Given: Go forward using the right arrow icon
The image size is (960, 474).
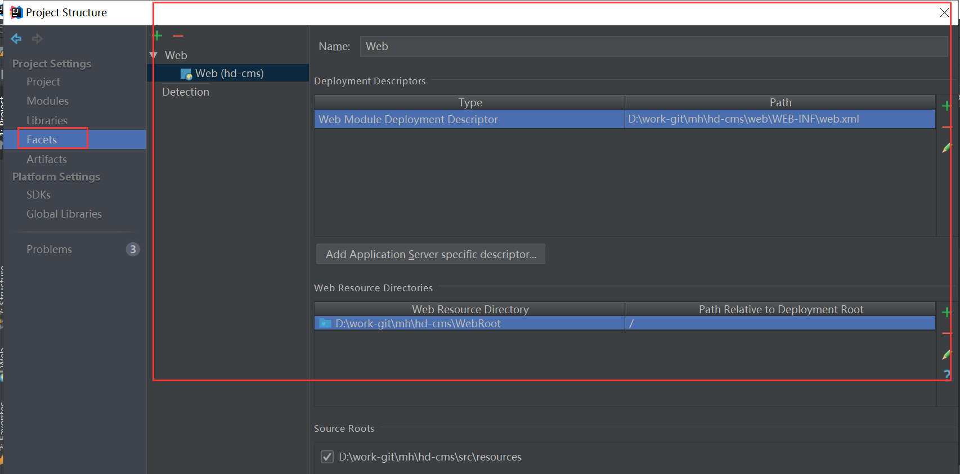Looking at the screenshot, I should pyautogui.click(x=37, y=38).
